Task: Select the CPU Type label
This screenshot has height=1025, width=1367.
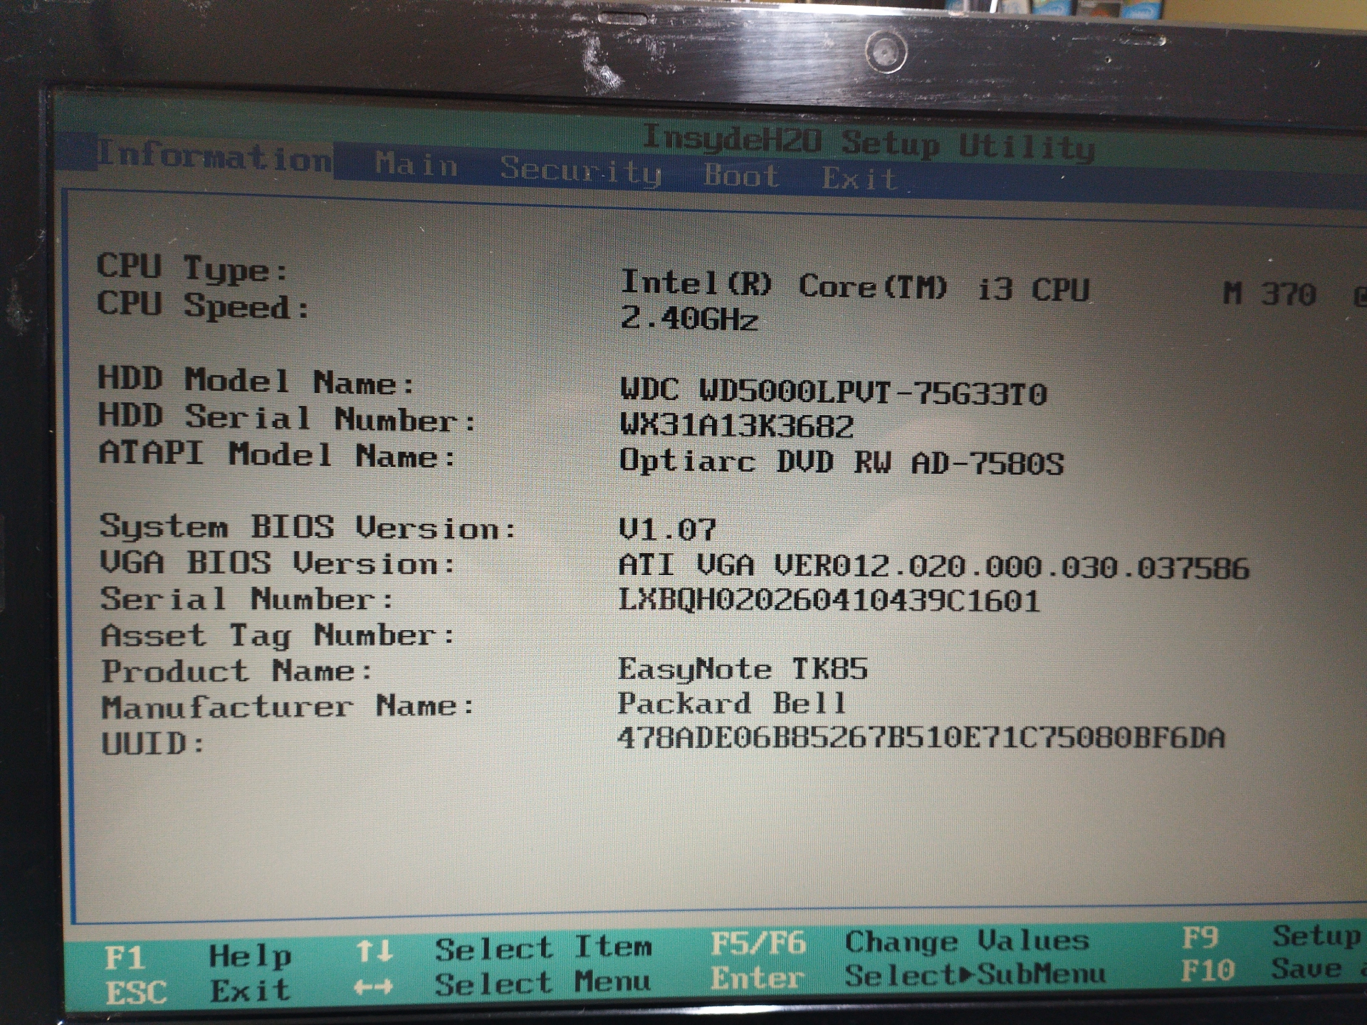Action: point(192,268)
